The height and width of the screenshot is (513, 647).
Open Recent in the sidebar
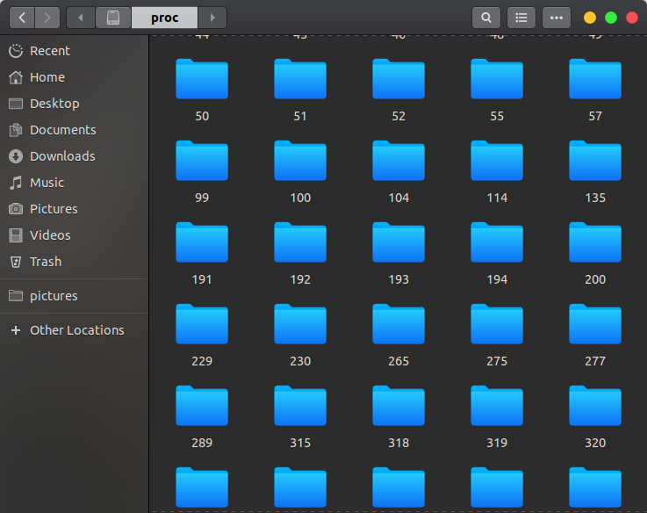[x=75, y=51]
